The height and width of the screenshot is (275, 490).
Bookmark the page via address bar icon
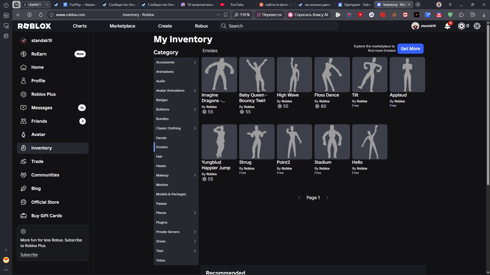226,15
